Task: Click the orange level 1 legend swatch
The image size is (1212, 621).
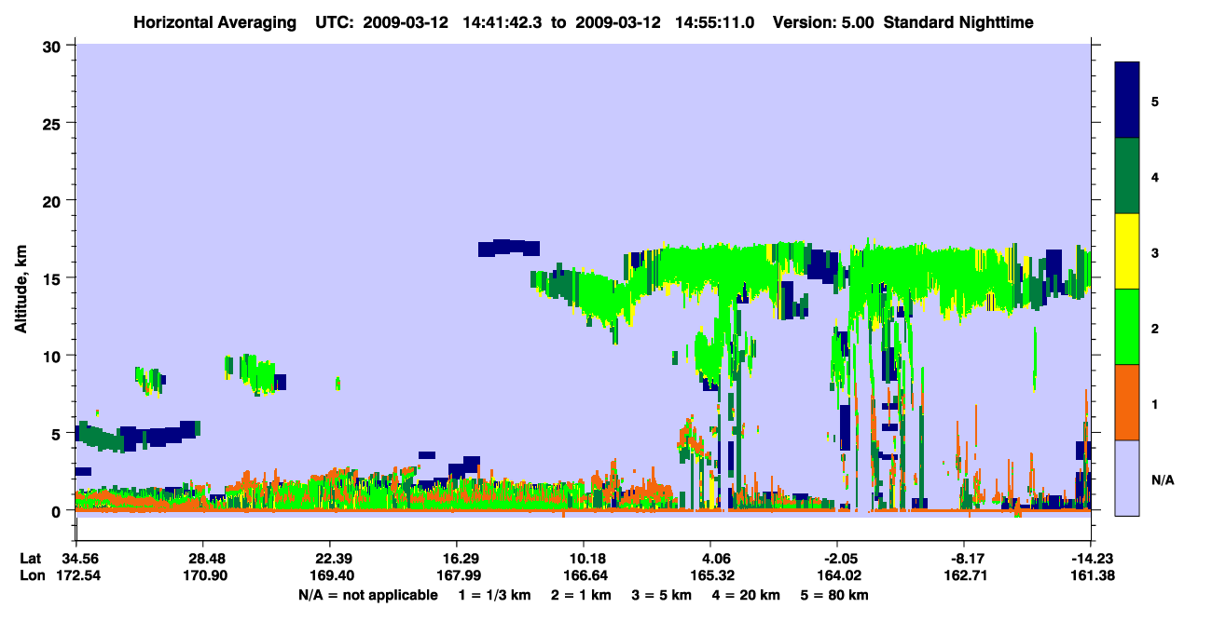Action: (1127, 402)
